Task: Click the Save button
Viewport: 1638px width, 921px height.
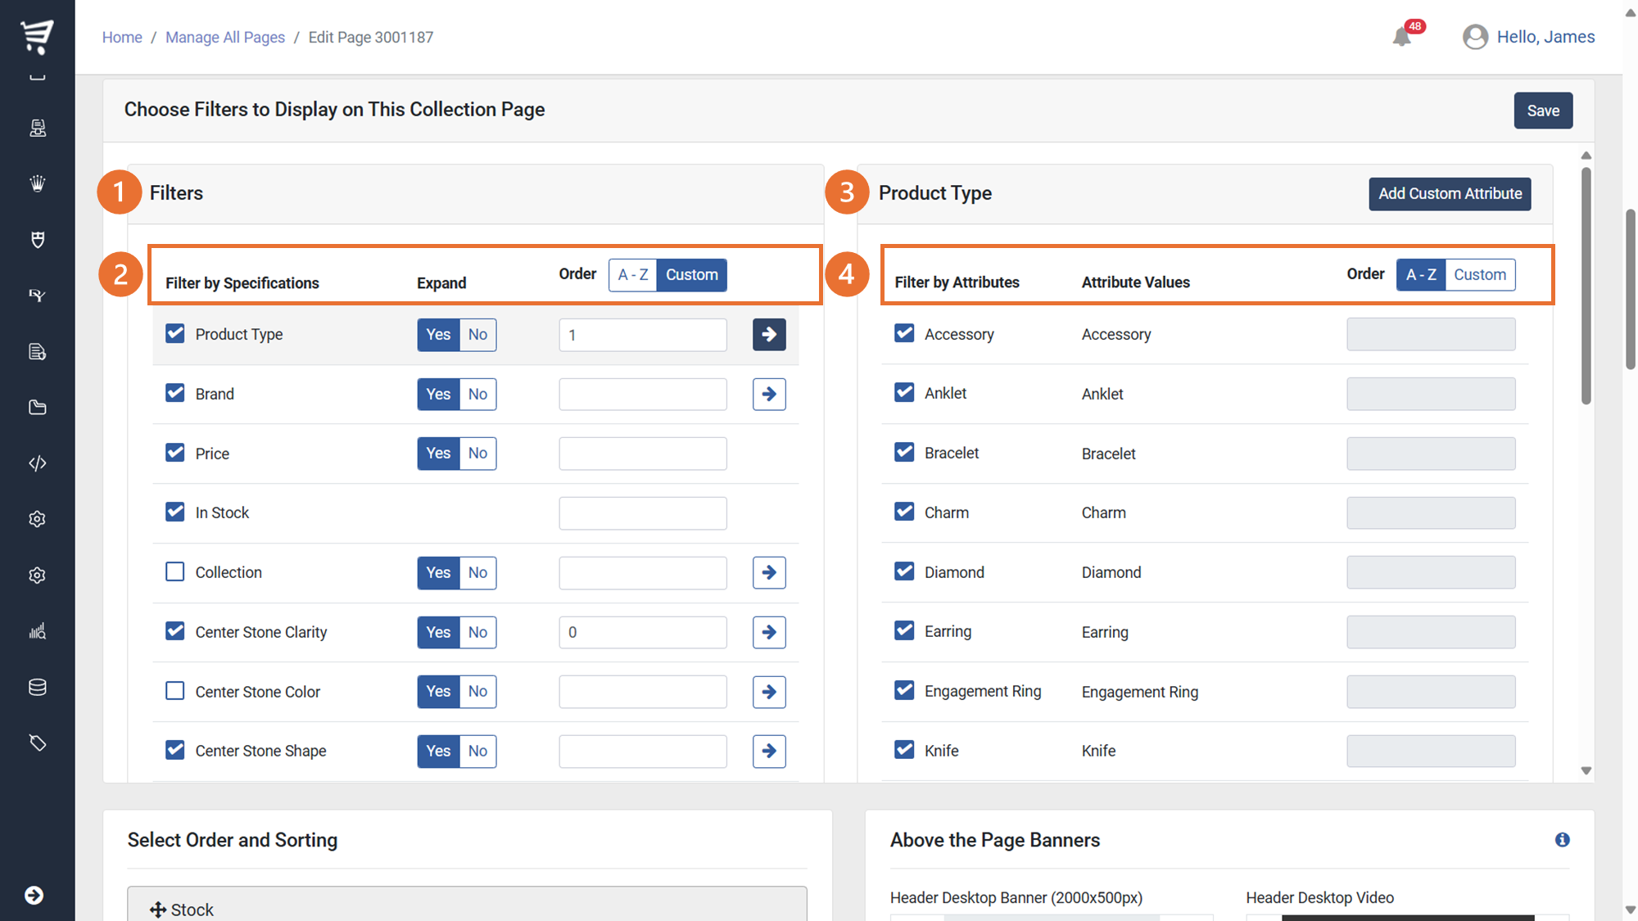Action: tap(1542, 111)
